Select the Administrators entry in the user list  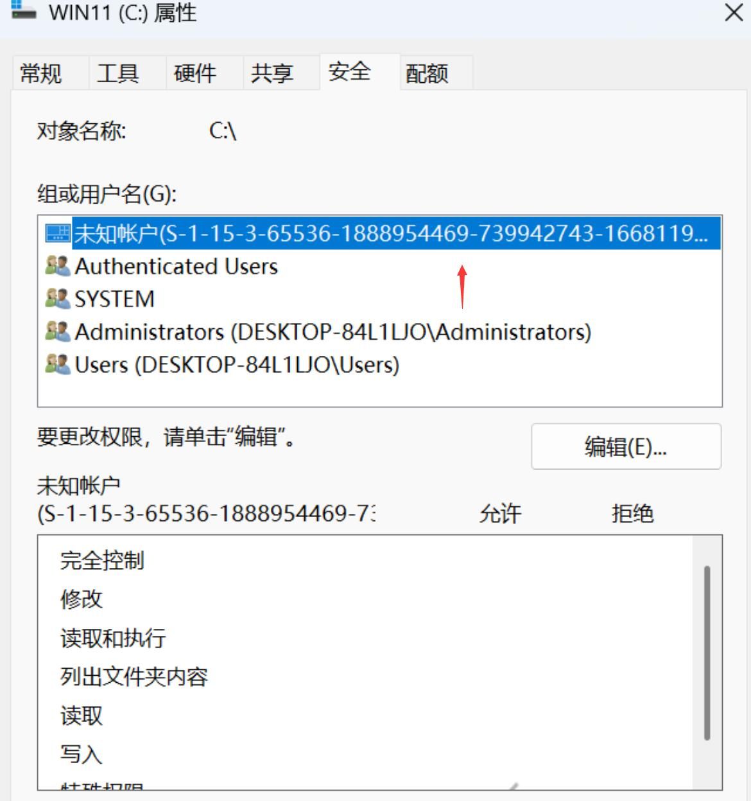pos(332,332)
